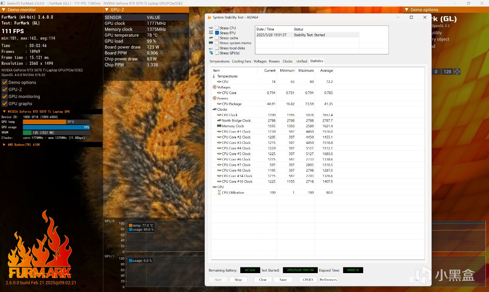Collapse the GPU-Z panel header
This screenshot has height=292, width=489.
(107, 10)
